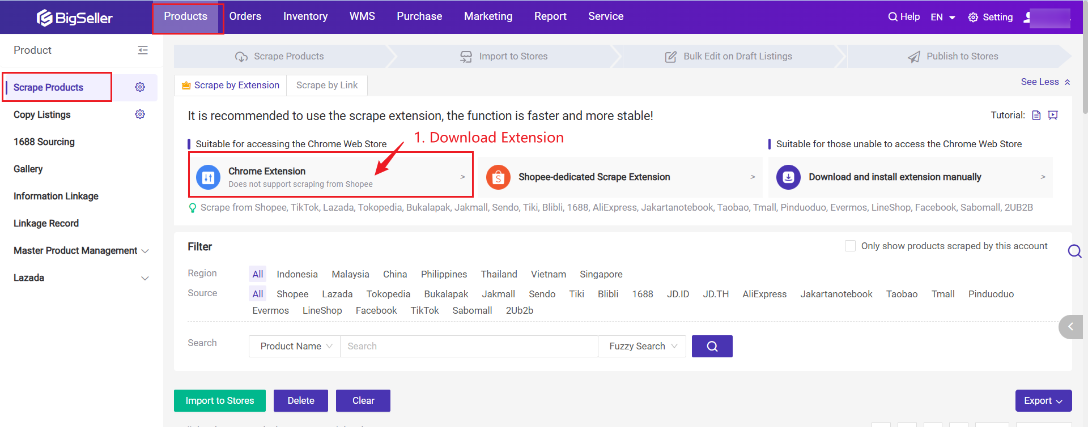This screenshot has height=427, width=1088.
Task: Open Chrome Extension download card
Action: (x=331, y=177)
